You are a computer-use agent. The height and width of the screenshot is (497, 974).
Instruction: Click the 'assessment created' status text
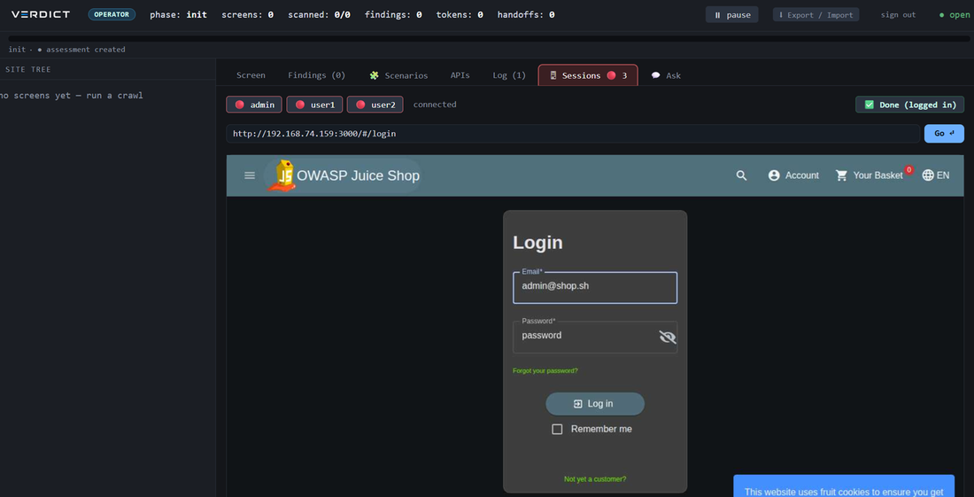point(85,49)
